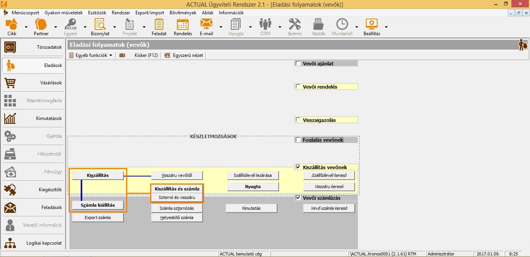The width and height of the screenshot is (530, 257).
Task: Expand the Egyéb funkciók dropdown
Action: click(91, 55)
